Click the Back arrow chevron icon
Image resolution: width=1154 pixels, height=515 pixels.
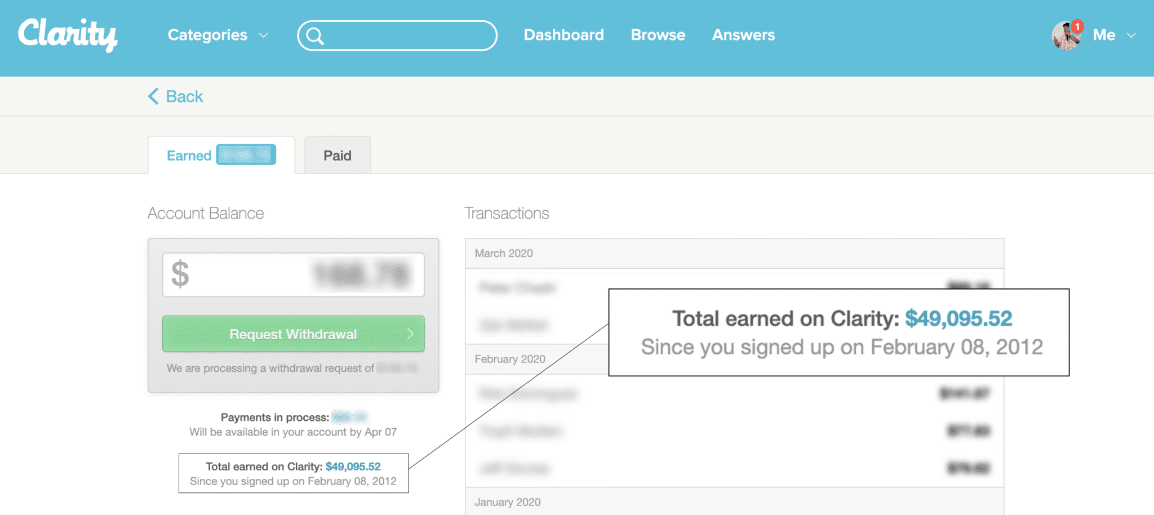click(x=153, y=96)
